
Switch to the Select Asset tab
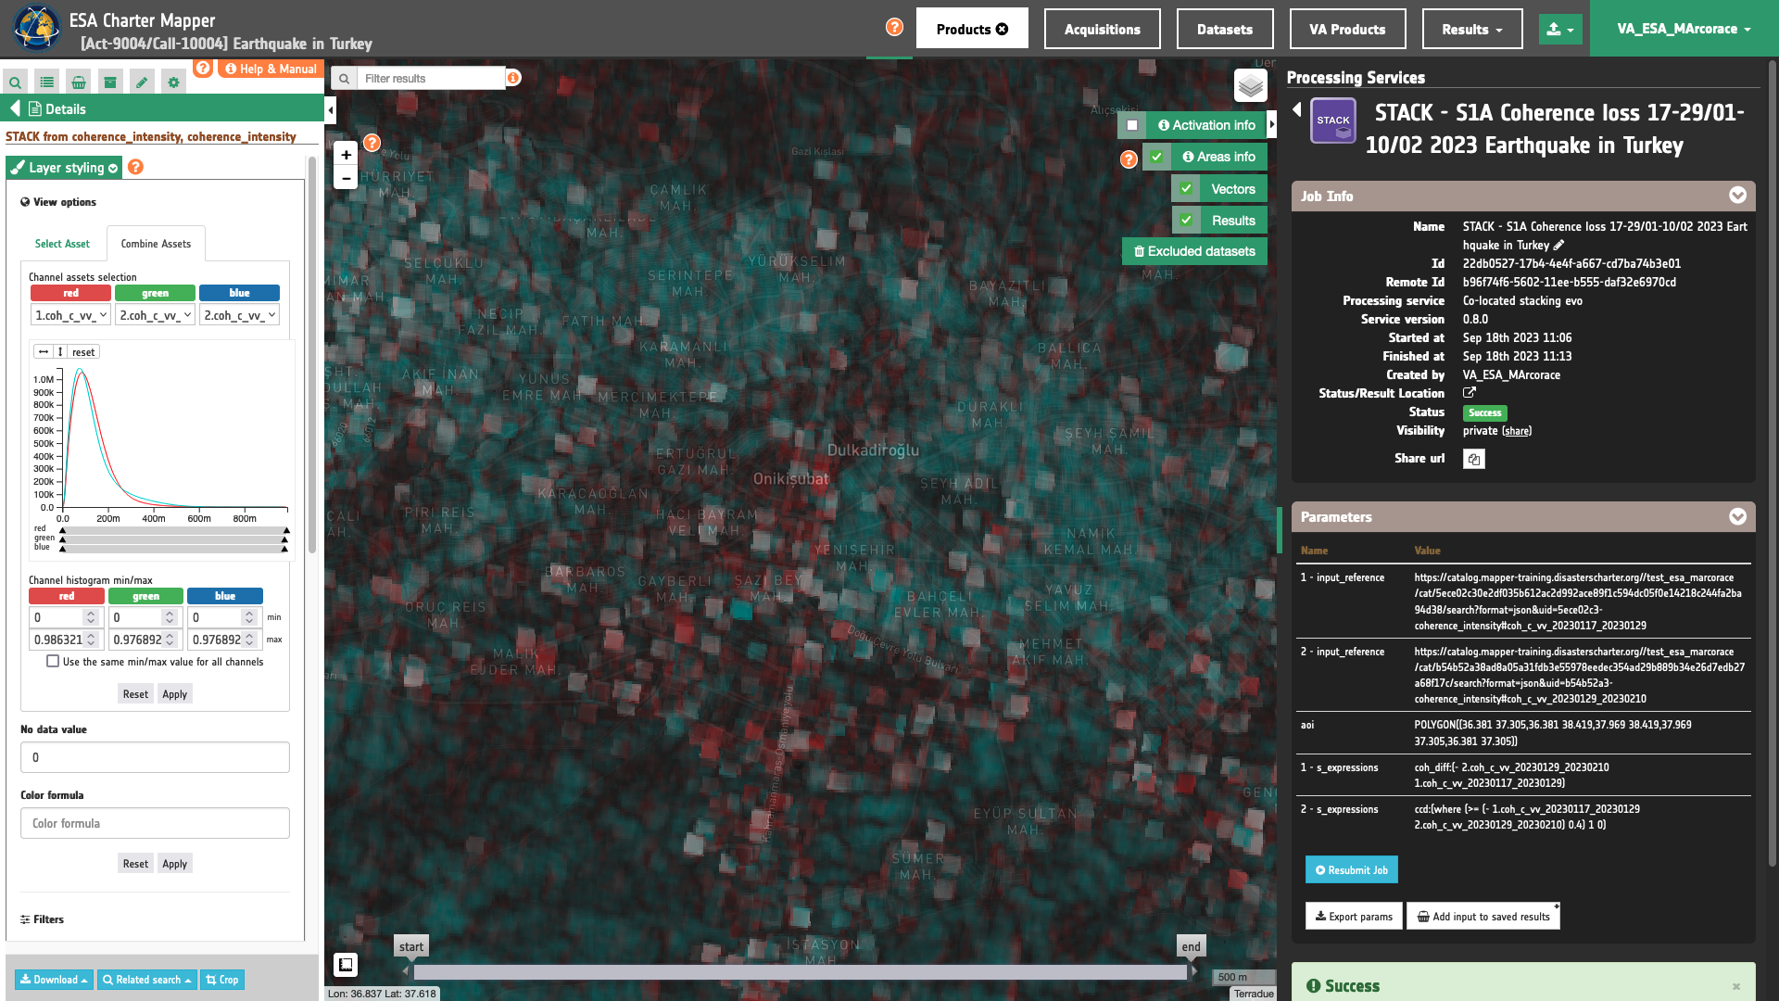[x=62, y=244]
